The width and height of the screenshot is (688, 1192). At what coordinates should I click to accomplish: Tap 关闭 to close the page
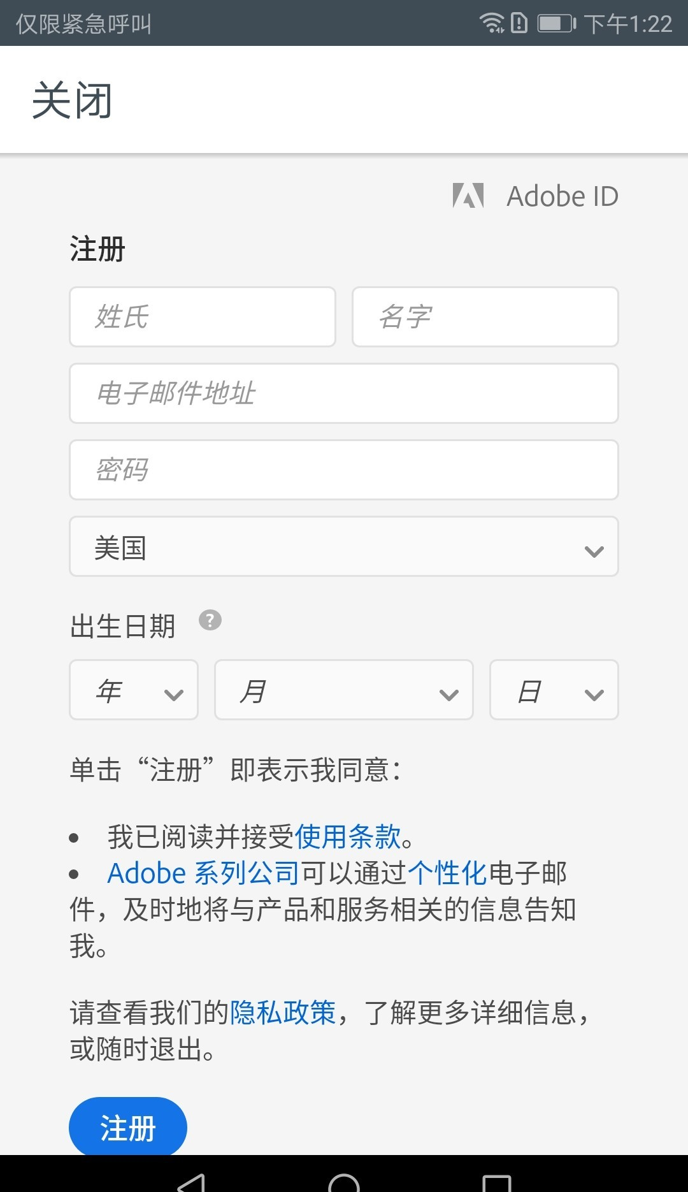[72, 100]
